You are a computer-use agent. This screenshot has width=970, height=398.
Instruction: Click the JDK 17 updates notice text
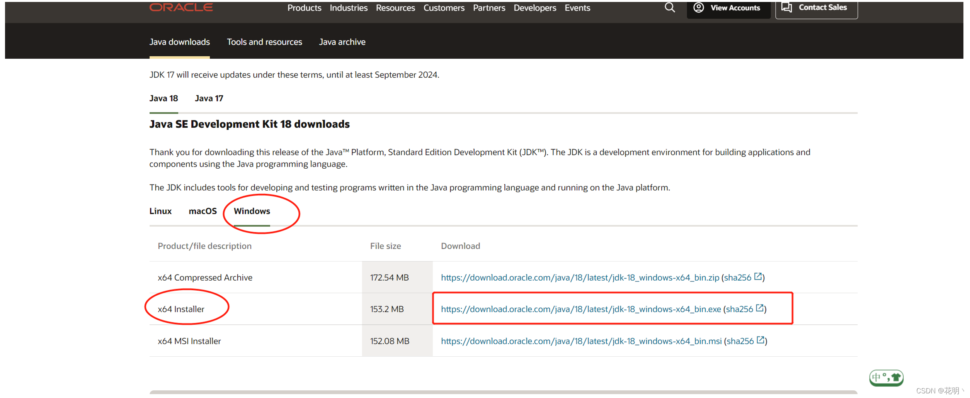tap(294, 75)
